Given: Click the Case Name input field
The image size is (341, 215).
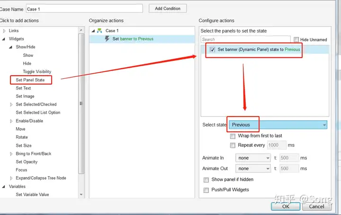Looking at the screenshot, I should pyautogui.click(x=84, y=9).
